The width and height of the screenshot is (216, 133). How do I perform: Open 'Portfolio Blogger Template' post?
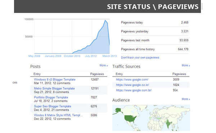point(51,97)
